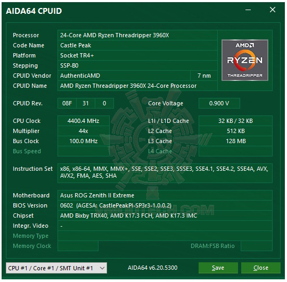
Task: Click the L2 Cache label
Action: pyautogui.click(x=160, y=131)
